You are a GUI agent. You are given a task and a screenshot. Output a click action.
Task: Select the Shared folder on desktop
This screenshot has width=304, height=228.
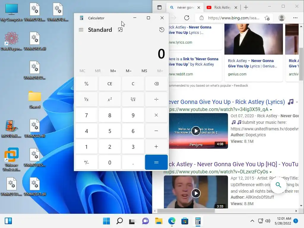tap(35, 100)
